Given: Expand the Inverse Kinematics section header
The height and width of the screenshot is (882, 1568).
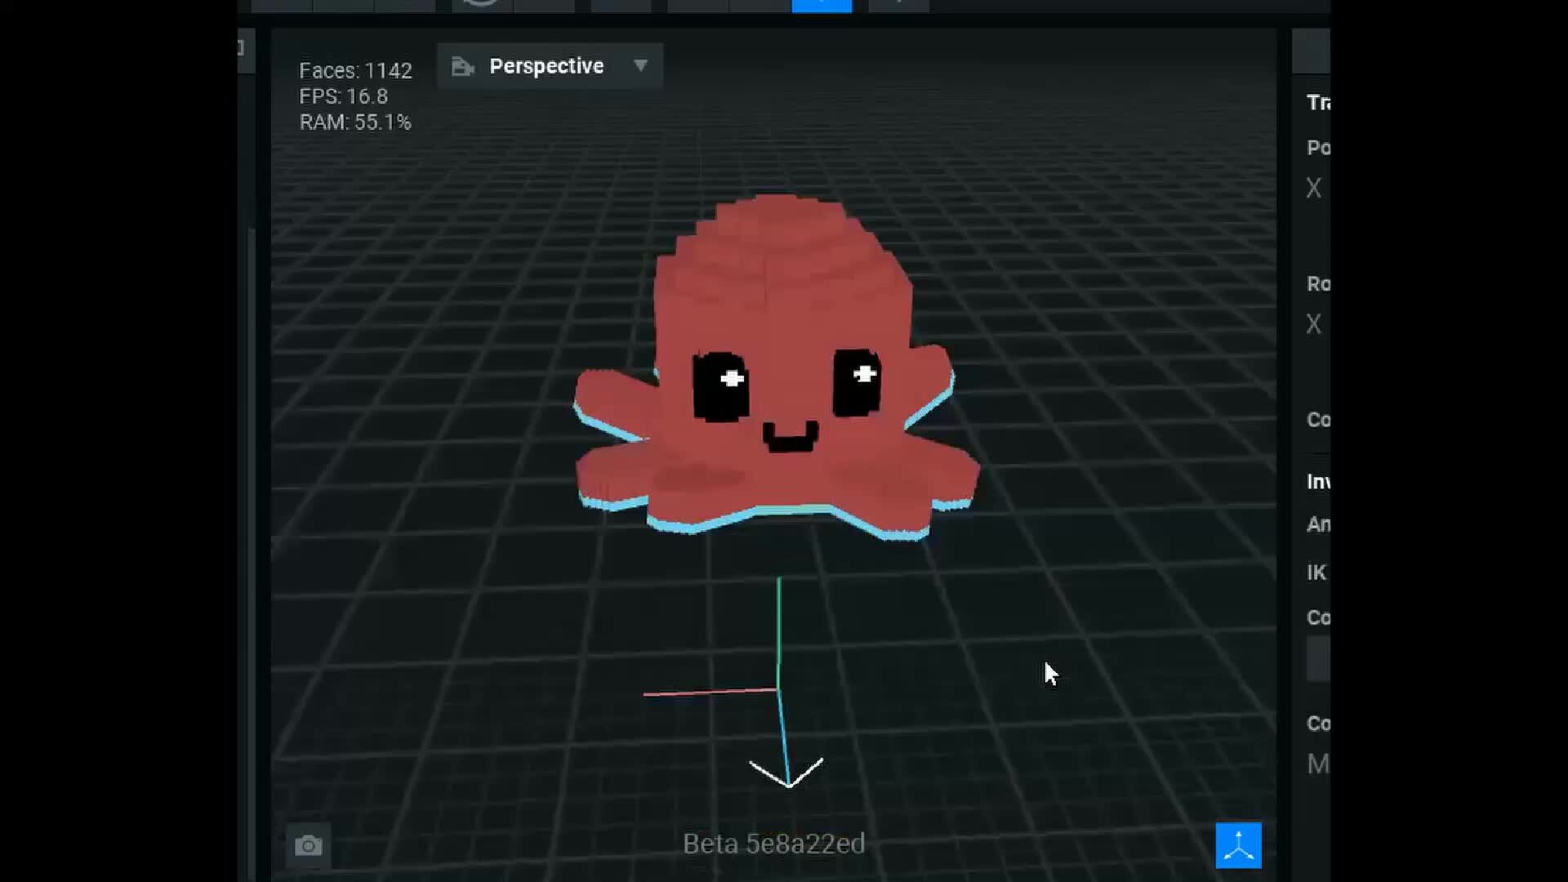Looking at the screenshot, I should (1318, 482).
